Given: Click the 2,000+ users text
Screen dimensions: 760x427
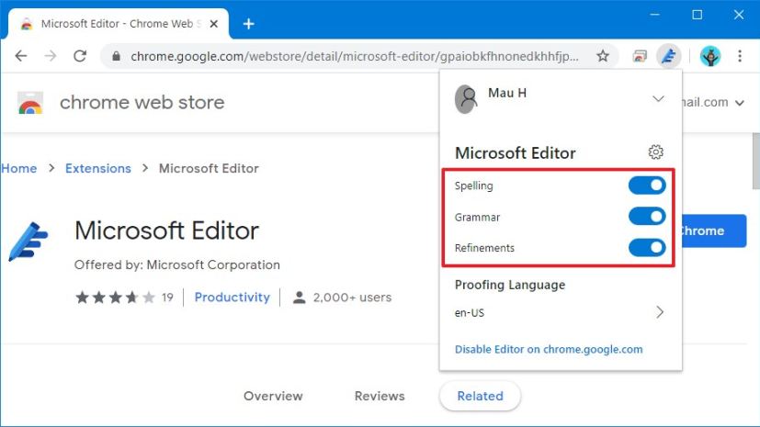Looking at the screenshot, I should (352, 298).
